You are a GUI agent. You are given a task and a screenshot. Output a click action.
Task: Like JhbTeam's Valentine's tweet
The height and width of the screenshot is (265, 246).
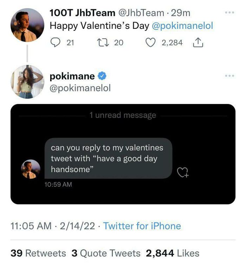pyautogui.click(x=150, y=43)
